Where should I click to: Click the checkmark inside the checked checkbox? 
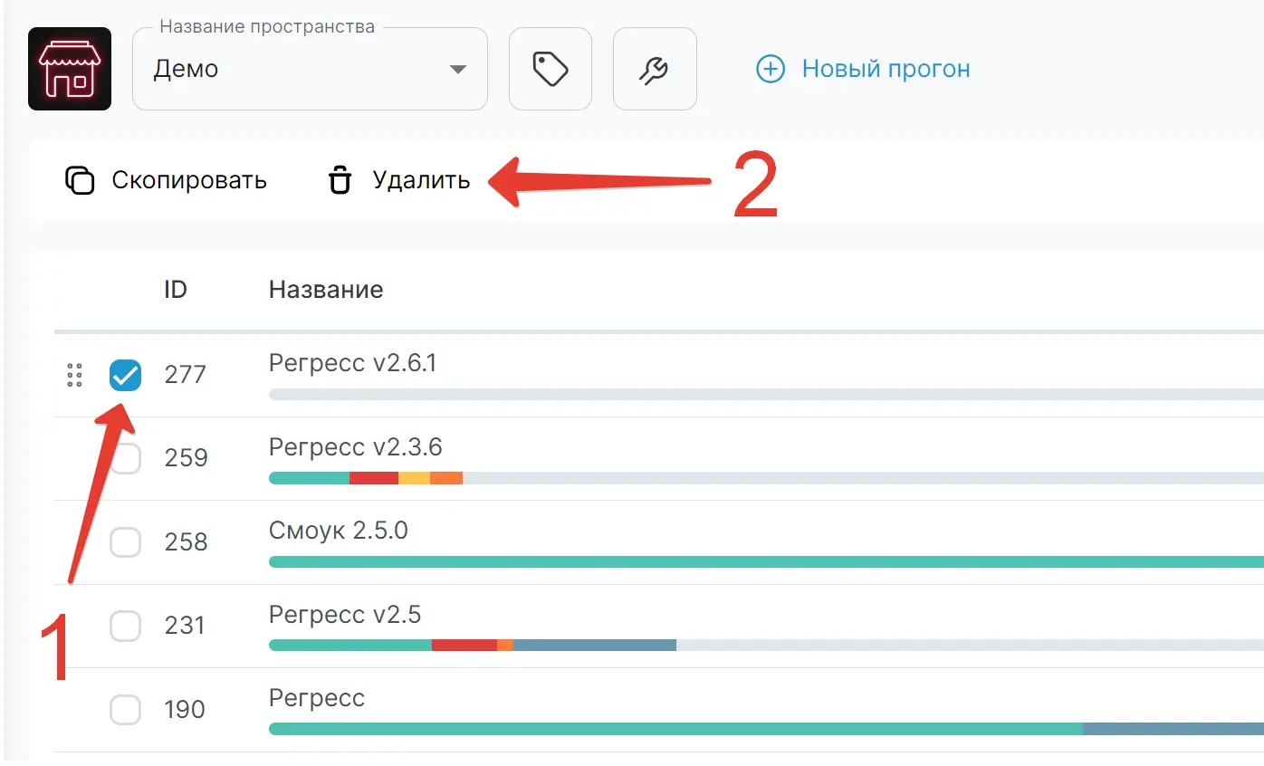pos(125,375)
